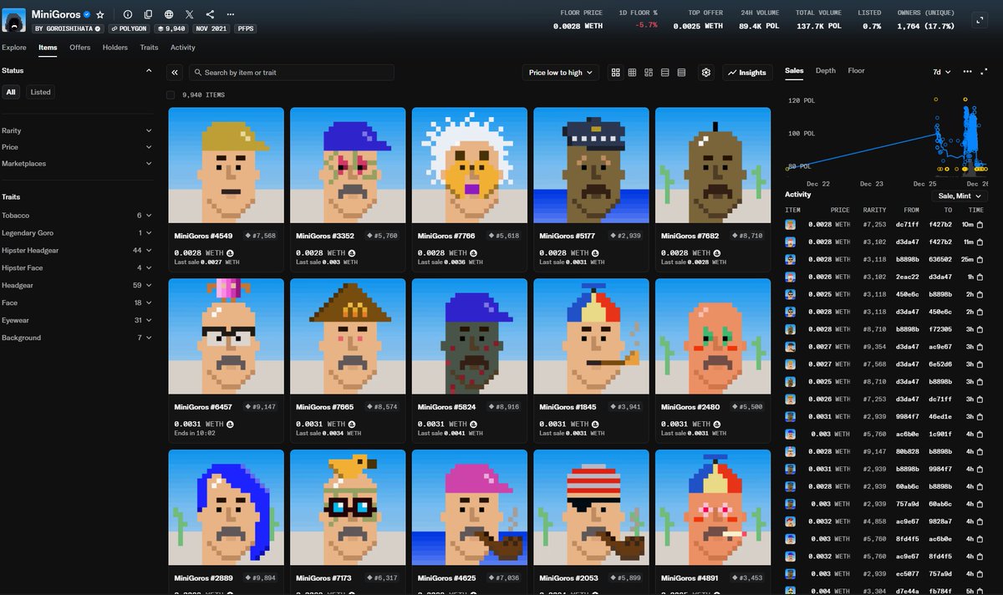1003x595 pixels.
Task: Switch to the Offers tab
Action: tap(80, 48)
